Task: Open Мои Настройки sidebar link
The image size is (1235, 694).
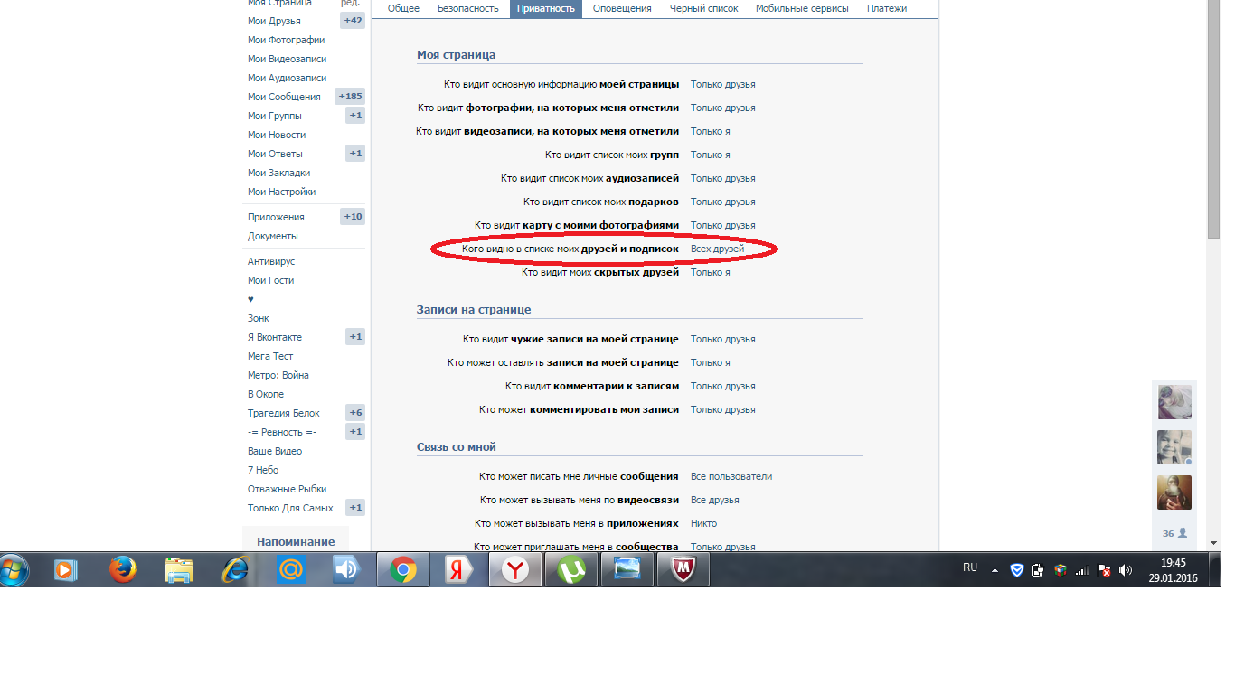Action: click(282, 192)
